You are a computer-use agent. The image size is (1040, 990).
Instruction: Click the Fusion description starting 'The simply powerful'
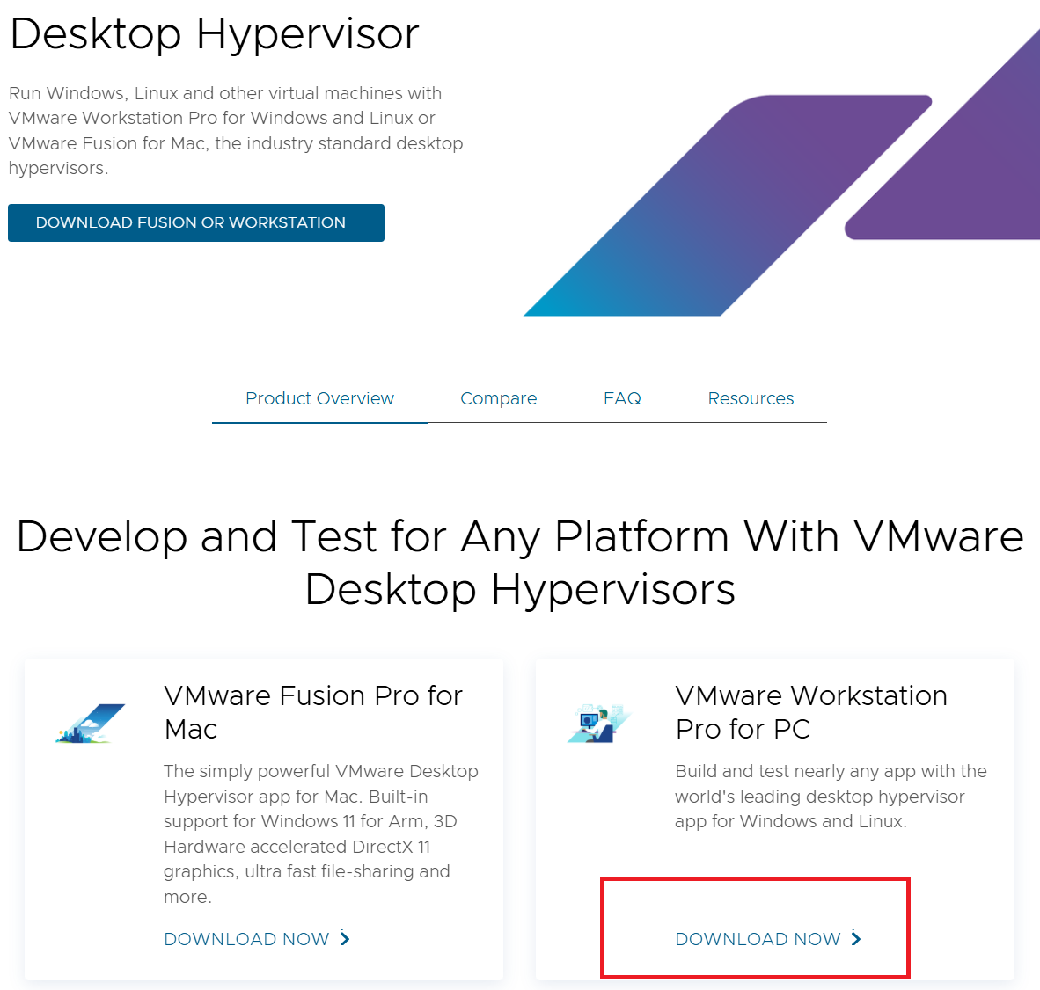321,833
